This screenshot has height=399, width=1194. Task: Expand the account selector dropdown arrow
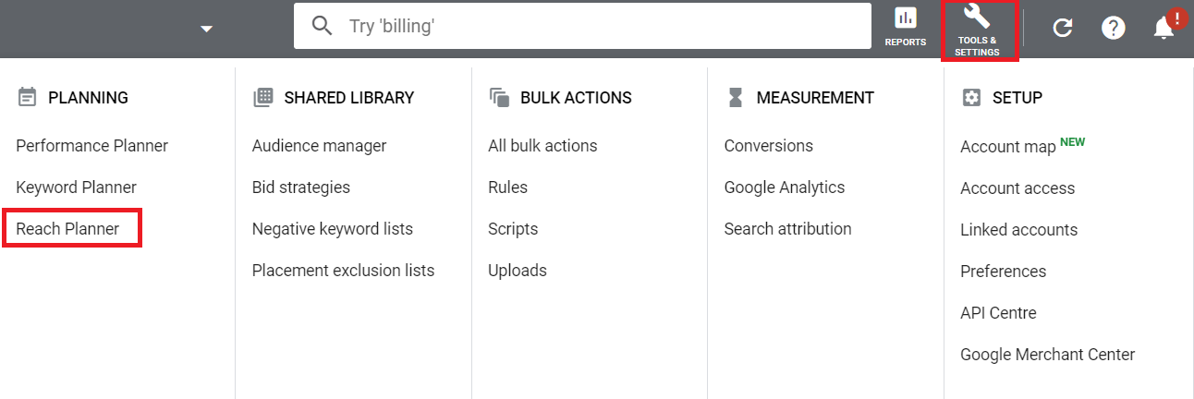coord(207,29)
